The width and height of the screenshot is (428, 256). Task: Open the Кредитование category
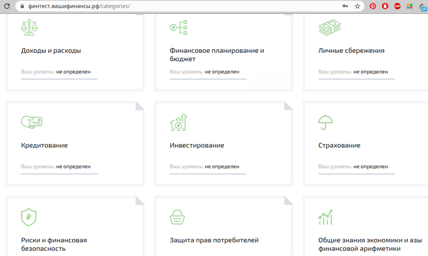pos(44,145)
